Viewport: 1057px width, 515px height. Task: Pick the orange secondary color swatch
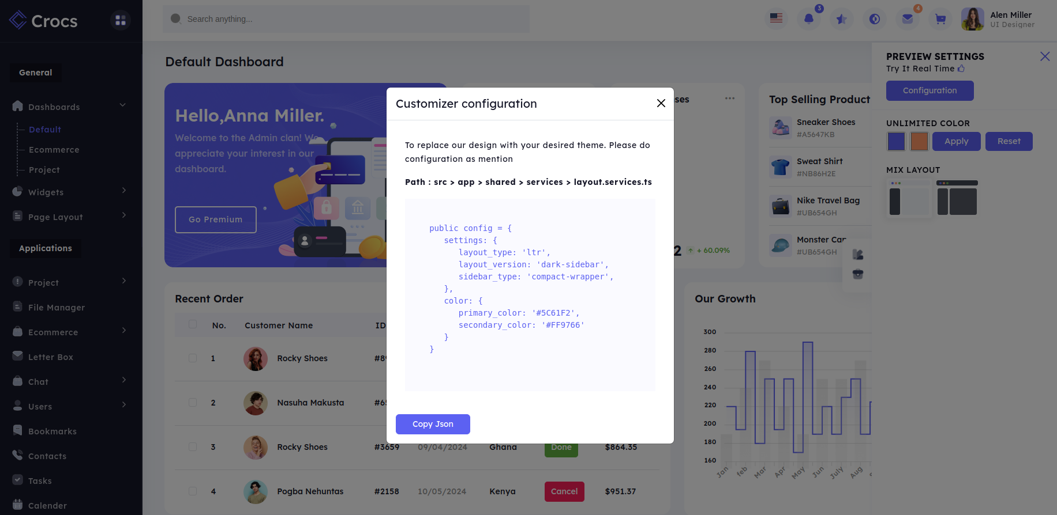point(919,141)
